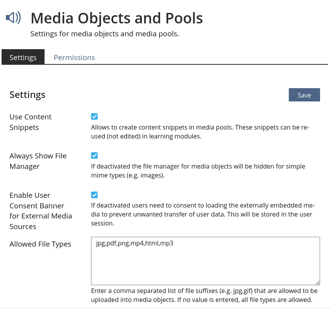Click the Allowed File Types label
Screen dimensions: 331x309
click(x=40, y=244)
